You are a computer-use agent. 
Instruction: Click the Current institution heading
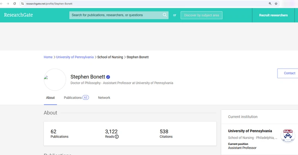(243, 117)
